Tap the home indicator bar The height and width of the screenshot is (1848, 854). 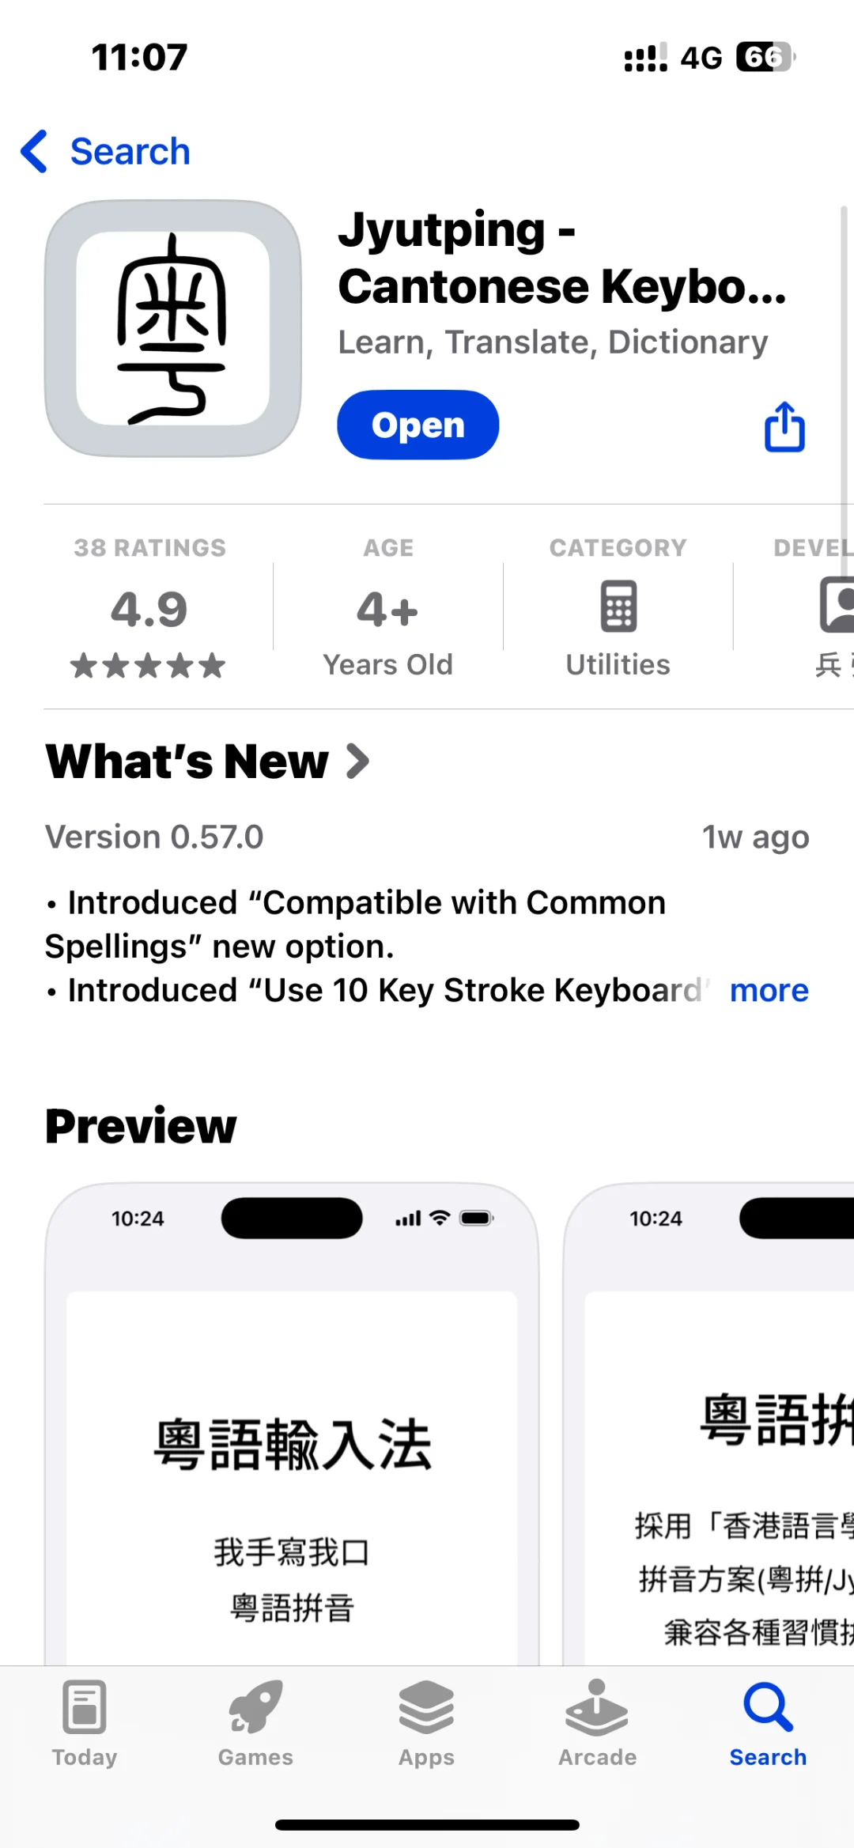pyautogui.click(x=427, y=1825)
